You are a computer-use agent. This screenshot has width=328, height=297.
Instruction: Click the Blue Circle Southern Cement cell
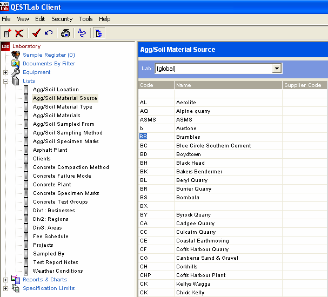pos(213,146)
